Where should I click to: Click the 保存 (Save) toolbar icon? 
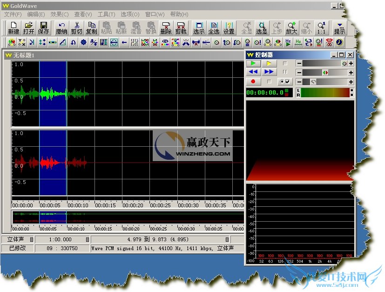(x=43, y=28)
